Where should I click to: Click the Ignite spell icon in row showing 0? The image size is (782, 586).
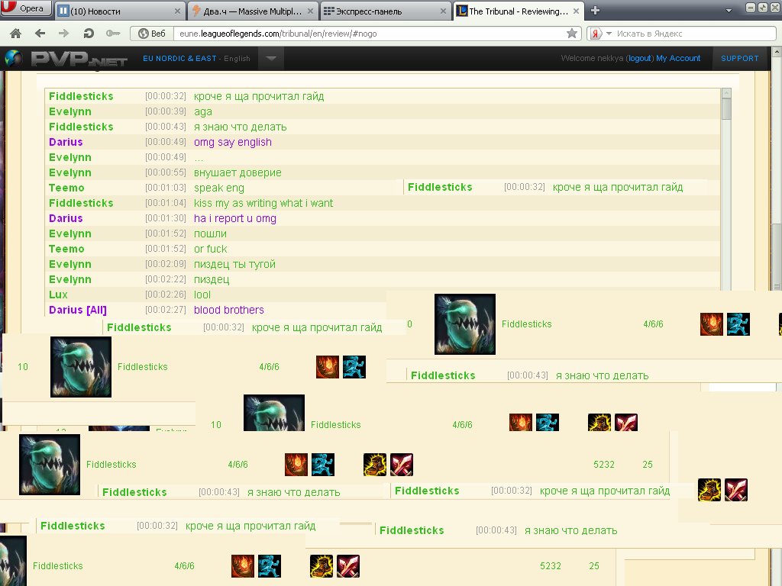pyautogui.click(x=711, y=324)
